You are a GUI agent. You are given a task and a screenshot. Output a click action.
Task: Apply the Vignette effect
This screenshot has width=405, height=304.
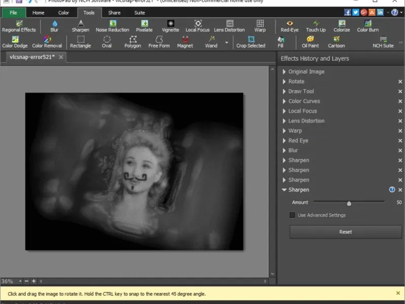click(170, 26)
